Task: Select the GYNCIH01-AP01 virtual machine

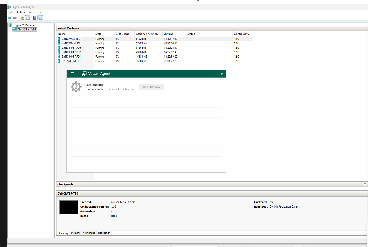Action: coord(71,57)
